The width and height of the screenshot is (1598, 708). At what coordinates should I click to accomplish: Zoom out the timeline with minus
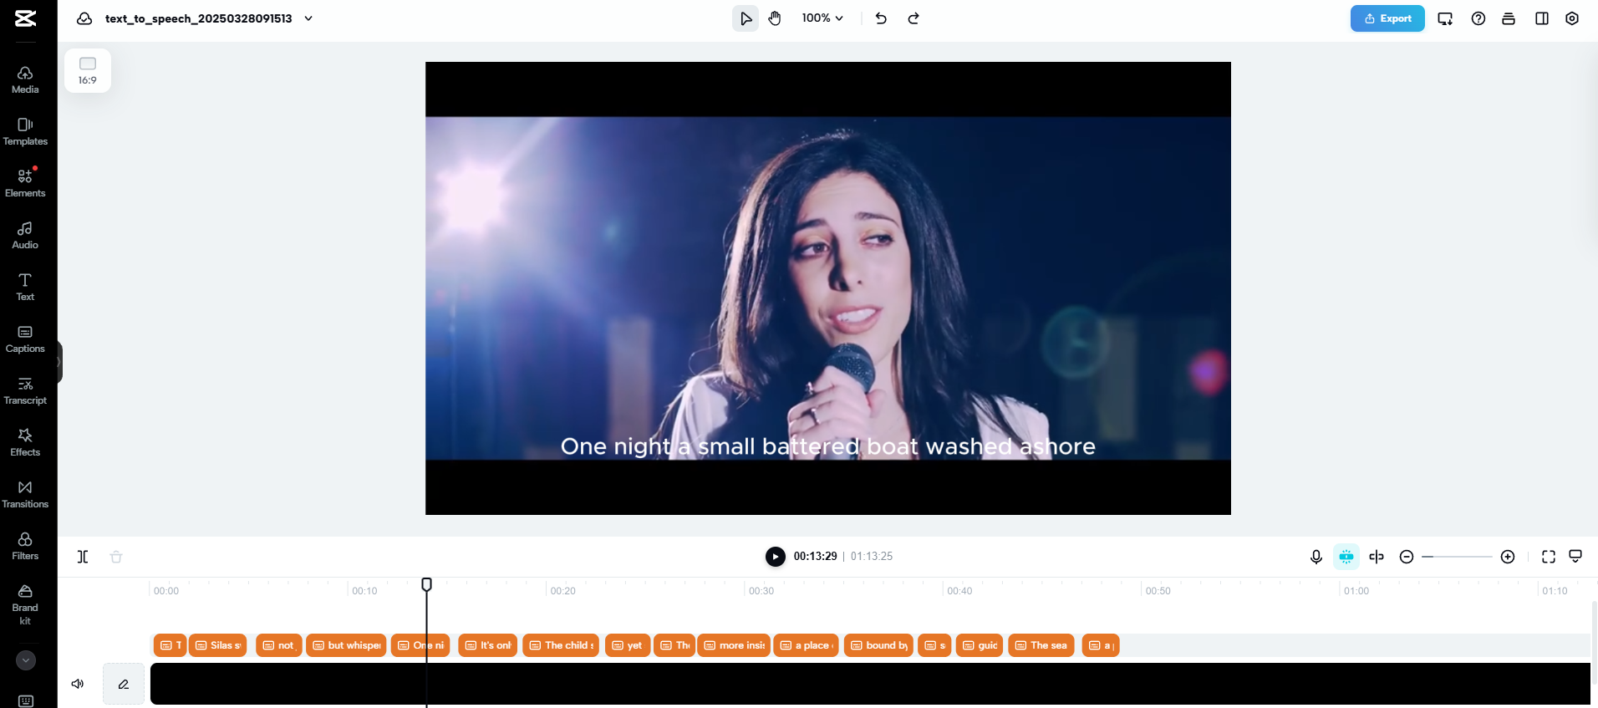pos(1407,557)
